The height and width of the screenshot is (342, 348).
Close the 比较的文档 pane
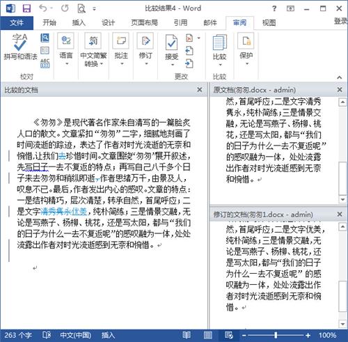point(200,90)
